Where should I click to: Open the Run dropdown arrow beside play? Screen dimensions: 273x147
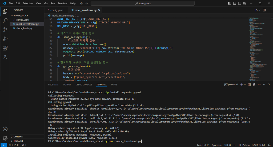click(260, 10)
